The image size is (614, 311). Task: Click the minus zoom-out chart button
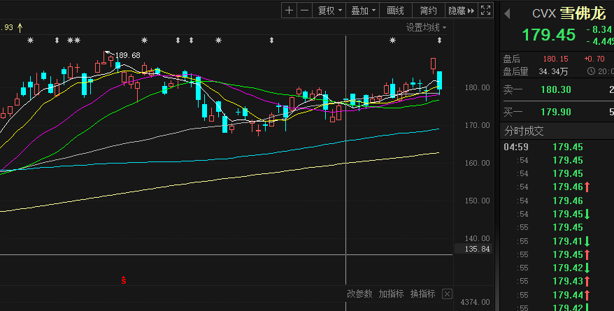[304, 10]
